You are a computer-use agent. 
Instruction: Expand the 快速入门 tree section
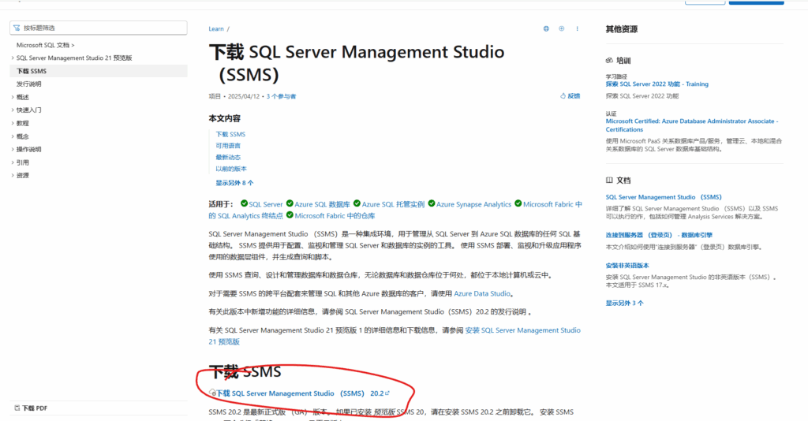pyautogui.click(x=13, y=110)
